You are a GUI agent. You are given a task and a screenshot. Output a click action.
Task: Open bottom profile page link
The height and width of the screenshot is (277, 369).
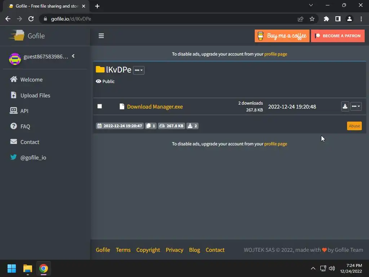(276, 144)
